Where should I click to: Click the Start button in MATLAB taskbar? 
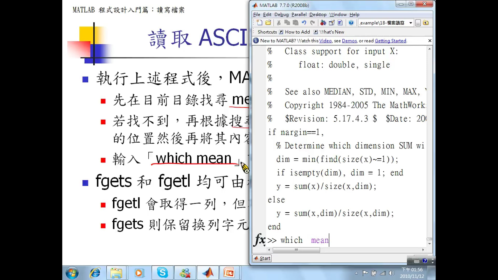point(261,258)
